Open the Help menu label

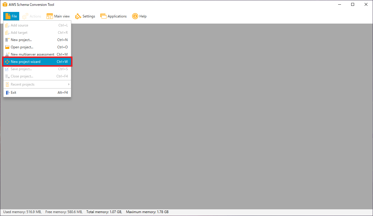pyautogui.click(x=143, y=16)
